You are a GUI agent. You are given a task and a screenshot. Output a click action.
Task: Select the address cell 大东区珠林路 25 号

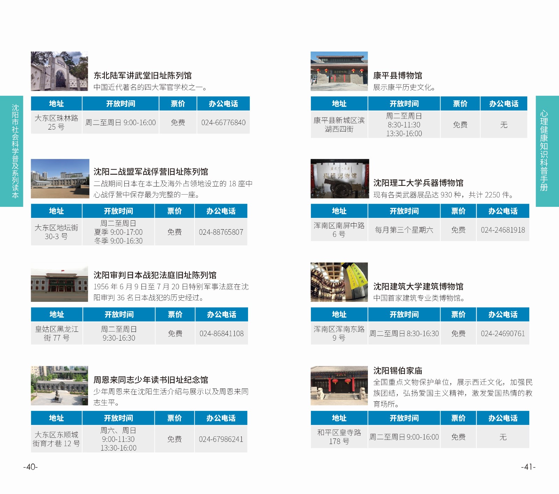coord(56,123)
